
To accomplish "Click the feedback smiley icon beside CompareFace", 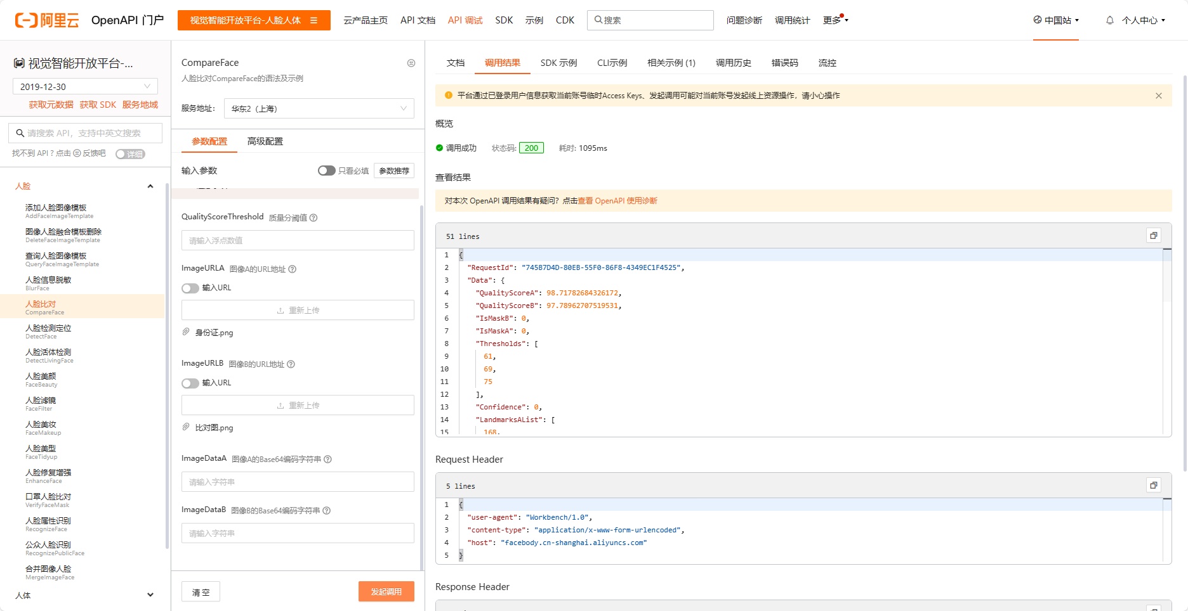I will (x=411, y=63).
